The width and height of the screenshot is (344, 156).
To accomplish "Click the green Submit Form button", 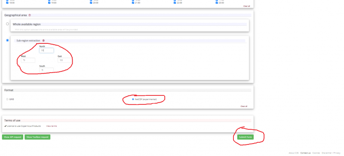I will coord(245,137).
